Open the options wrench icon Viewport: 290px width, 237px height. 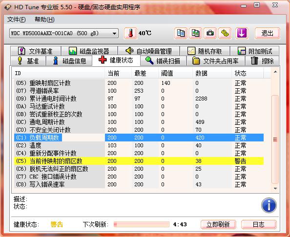pyautogui.click(x=225, y=33)
